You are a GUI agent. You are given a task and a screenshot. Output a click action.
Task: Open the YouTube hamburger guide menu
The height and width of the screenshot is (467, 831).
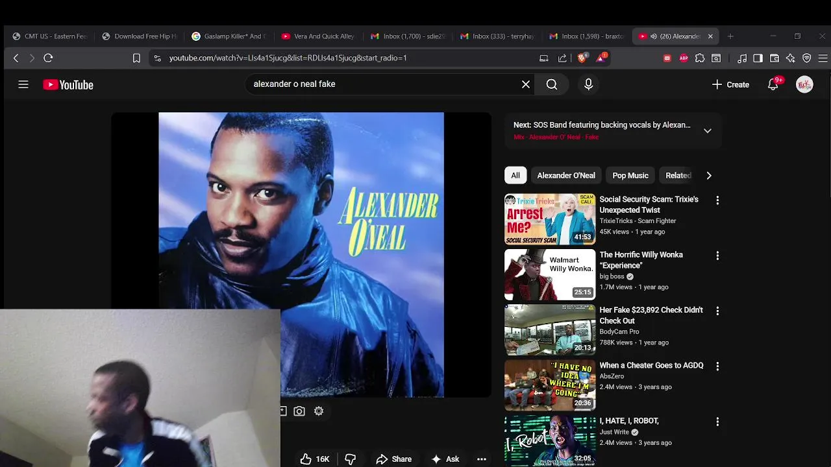23,84
